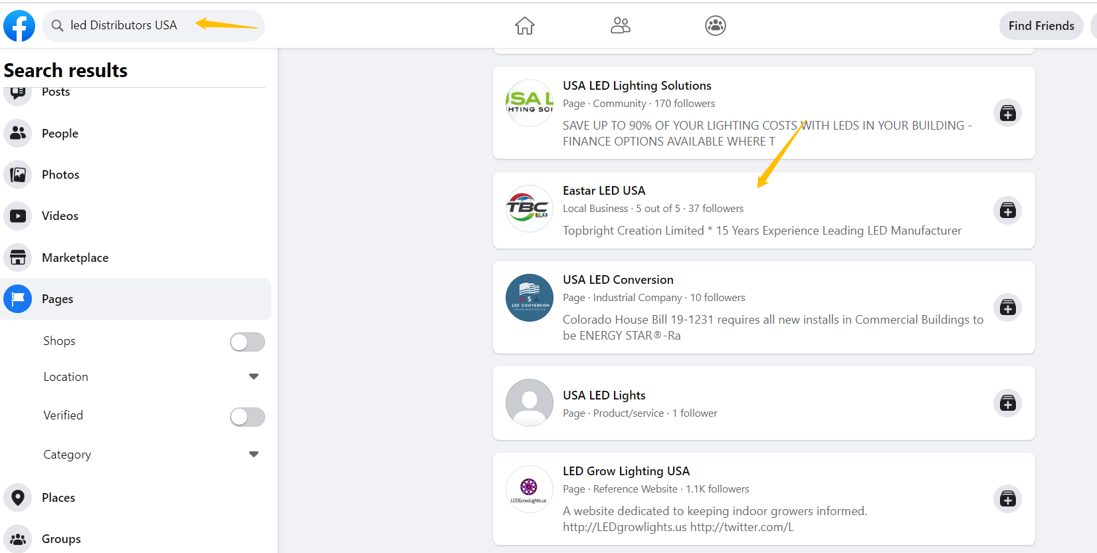Click the LEDgrowlights.us description text
The image size is (1097, 553).
[x=715, y=519]
